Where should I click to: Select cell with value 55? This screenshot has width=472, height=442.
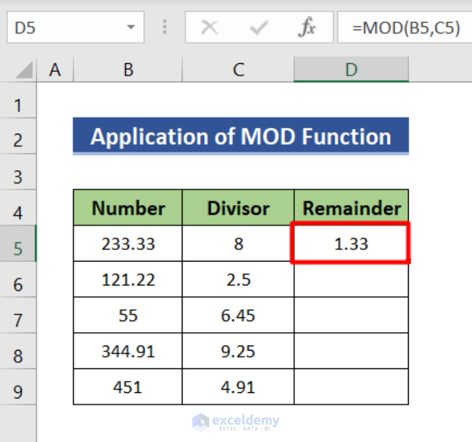click(128, 315)
